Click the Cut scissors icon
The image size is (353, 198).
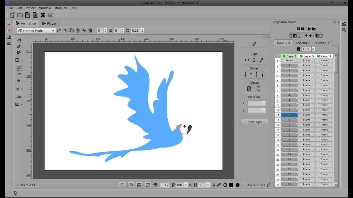click(84, 31)
